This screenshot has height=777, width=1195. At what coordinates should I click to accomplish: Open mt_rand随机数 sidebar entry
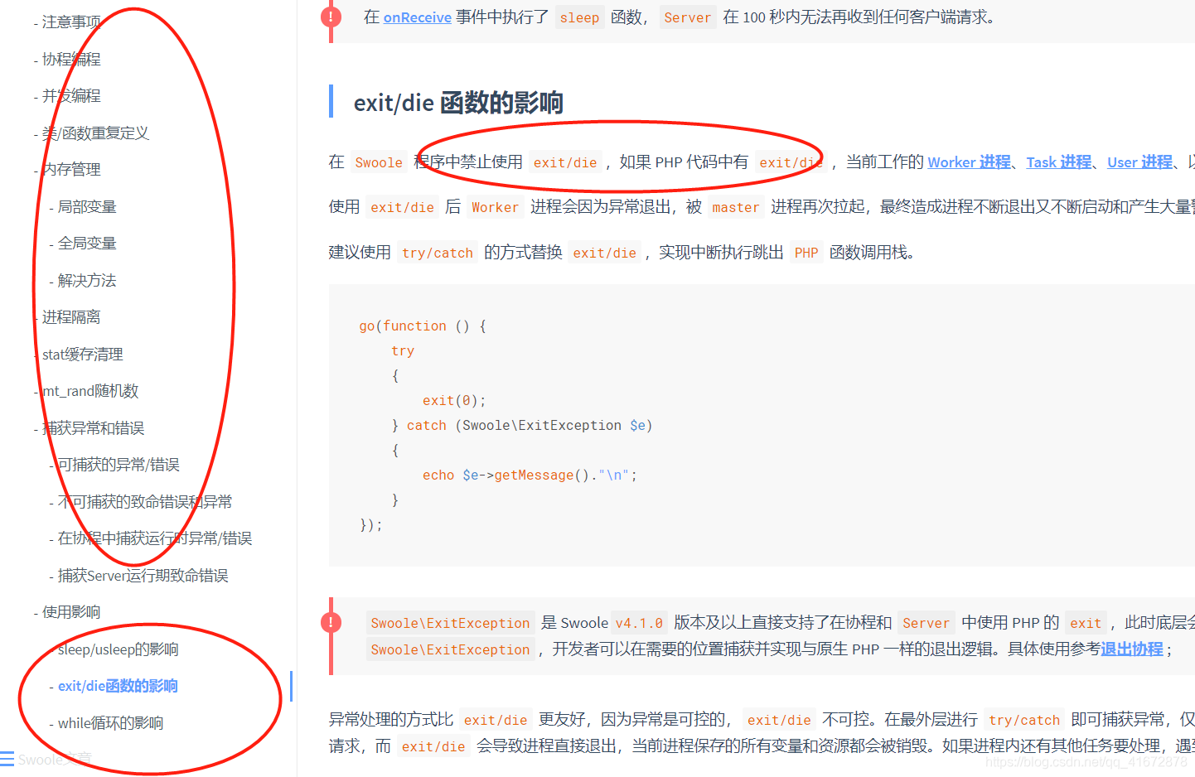click(x=90, y=391)
